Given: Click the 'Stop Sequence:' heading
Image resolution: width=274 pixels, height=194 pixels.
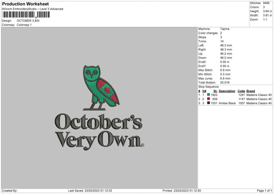Looking at the screenshot, I should coord(209,87).
